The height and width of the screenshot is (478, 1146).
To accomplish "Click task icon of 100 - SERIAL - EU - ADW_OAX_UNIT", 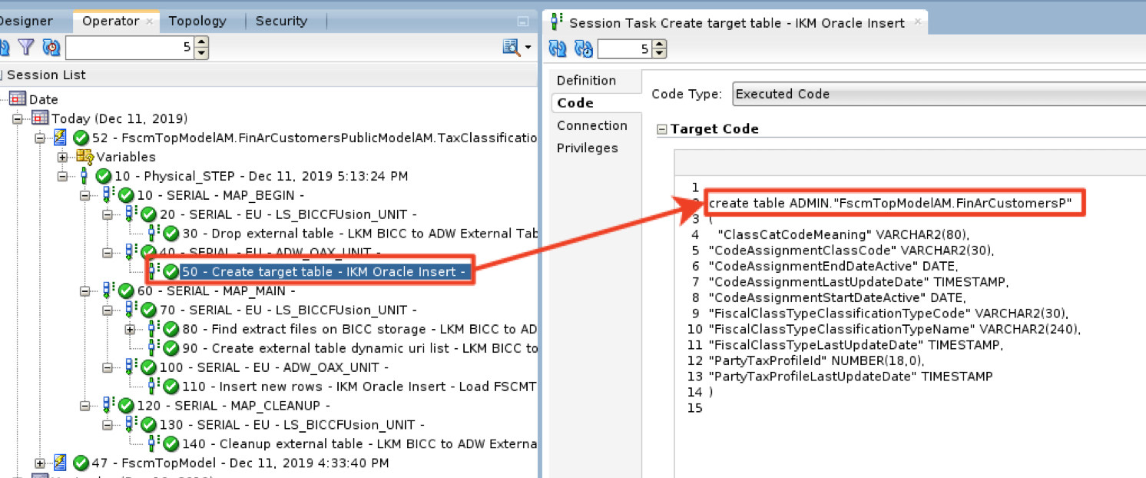I will pyautogui.click(x=130, y=367).
